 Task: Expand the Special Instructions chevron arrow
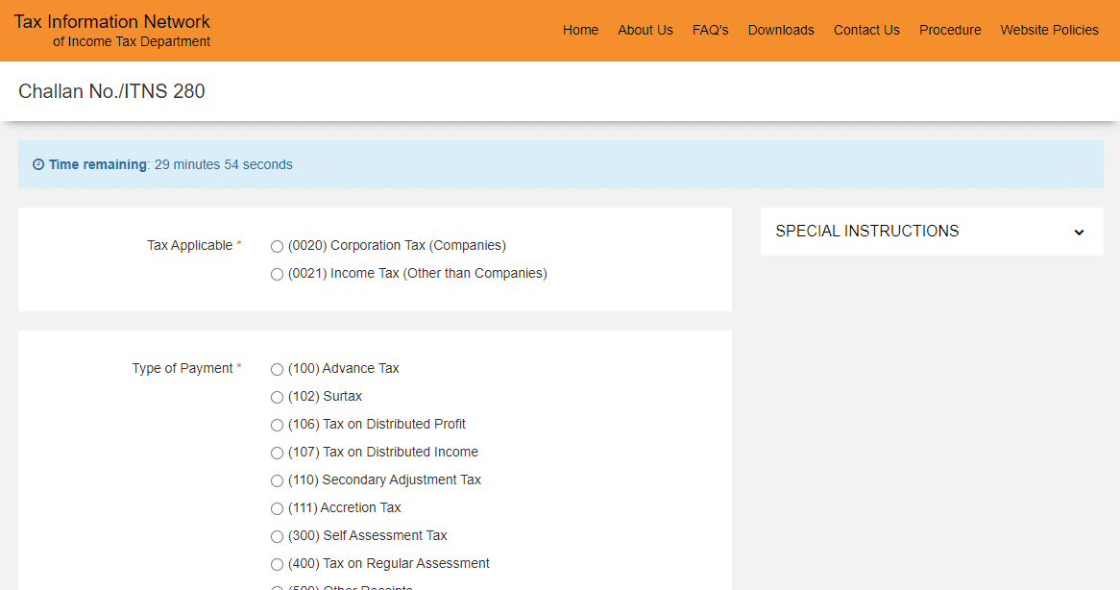(x=1079, y=232)
